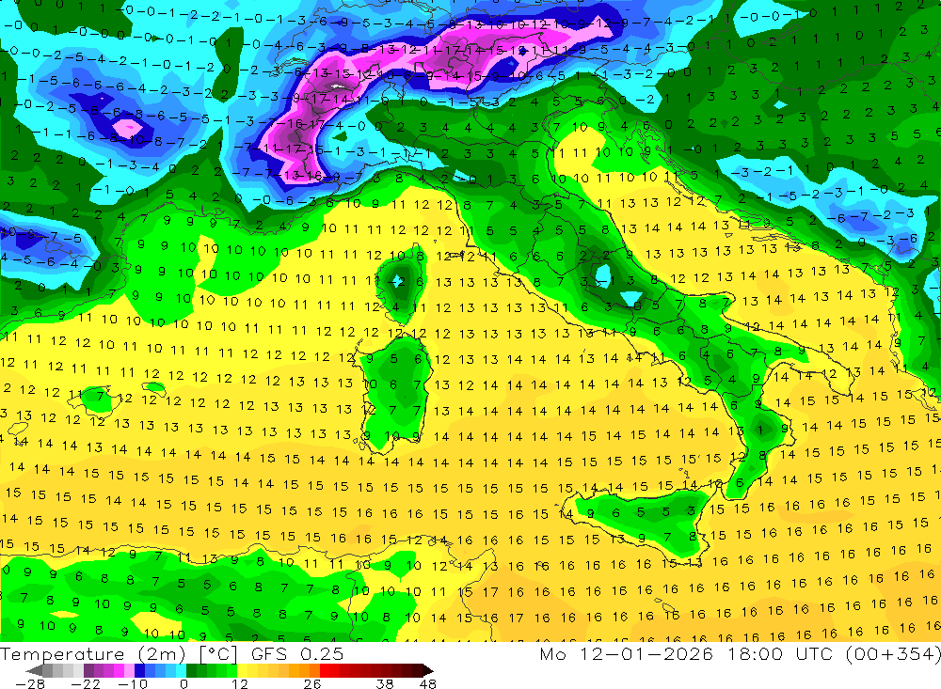The image size is (941, 689).
Task: Click the '(00+354)' forecast-hour label
Action: (893, 653)
